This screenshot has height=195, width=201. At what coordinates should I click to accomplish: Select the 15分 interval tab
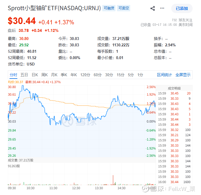tap(120, 75)
